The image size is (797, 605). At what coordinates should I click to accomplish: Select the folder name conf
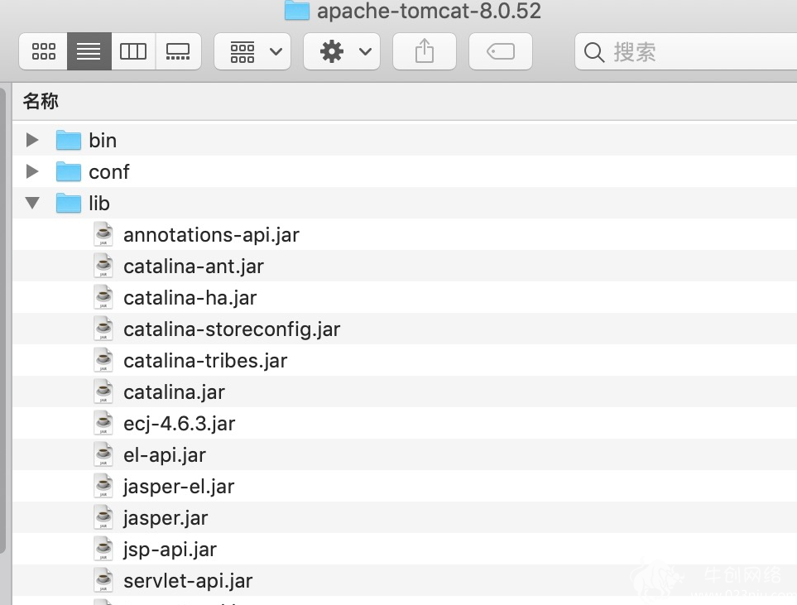[108, 172]
